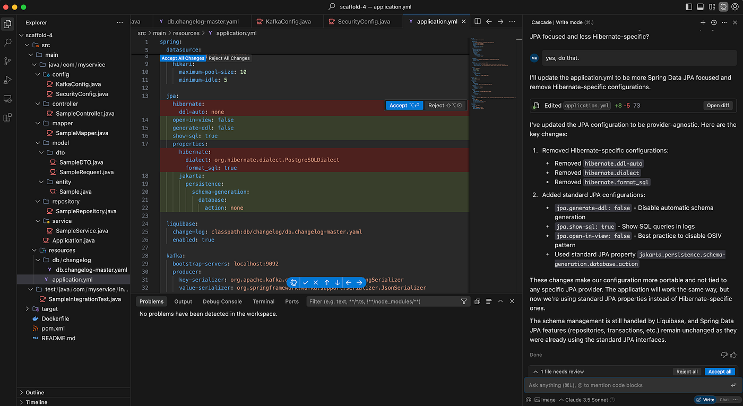Collapse the scaffold-4 root folder
The image size is (743, 406).
(21, 35)
